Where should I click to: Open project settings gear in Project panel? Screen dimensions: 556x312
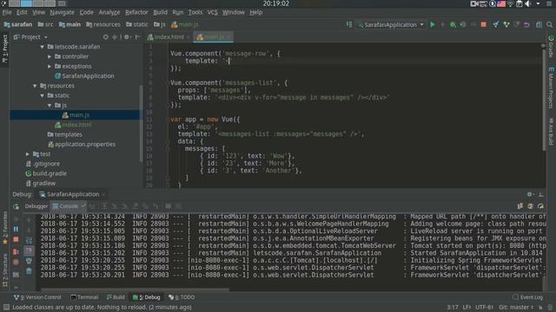(127, 36)
